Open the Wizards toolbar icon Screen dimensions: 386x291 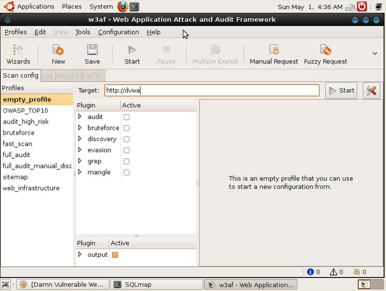pos(18,54)
